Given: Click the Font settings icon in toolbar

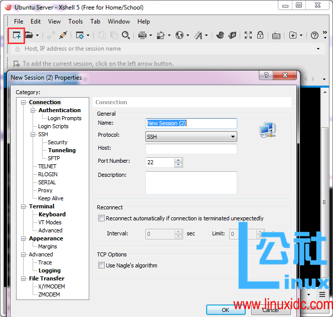Looking at the screenshot, I should pos(199,36).
